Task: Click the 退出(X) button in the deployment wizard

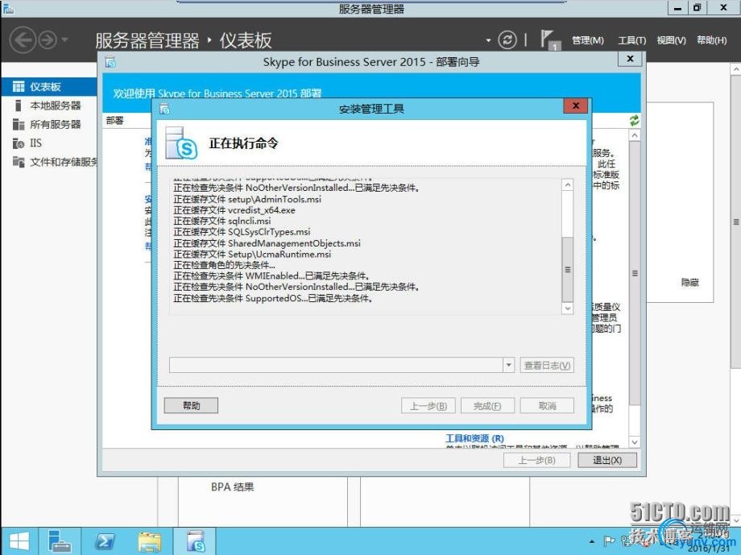Action: [607, 460]
